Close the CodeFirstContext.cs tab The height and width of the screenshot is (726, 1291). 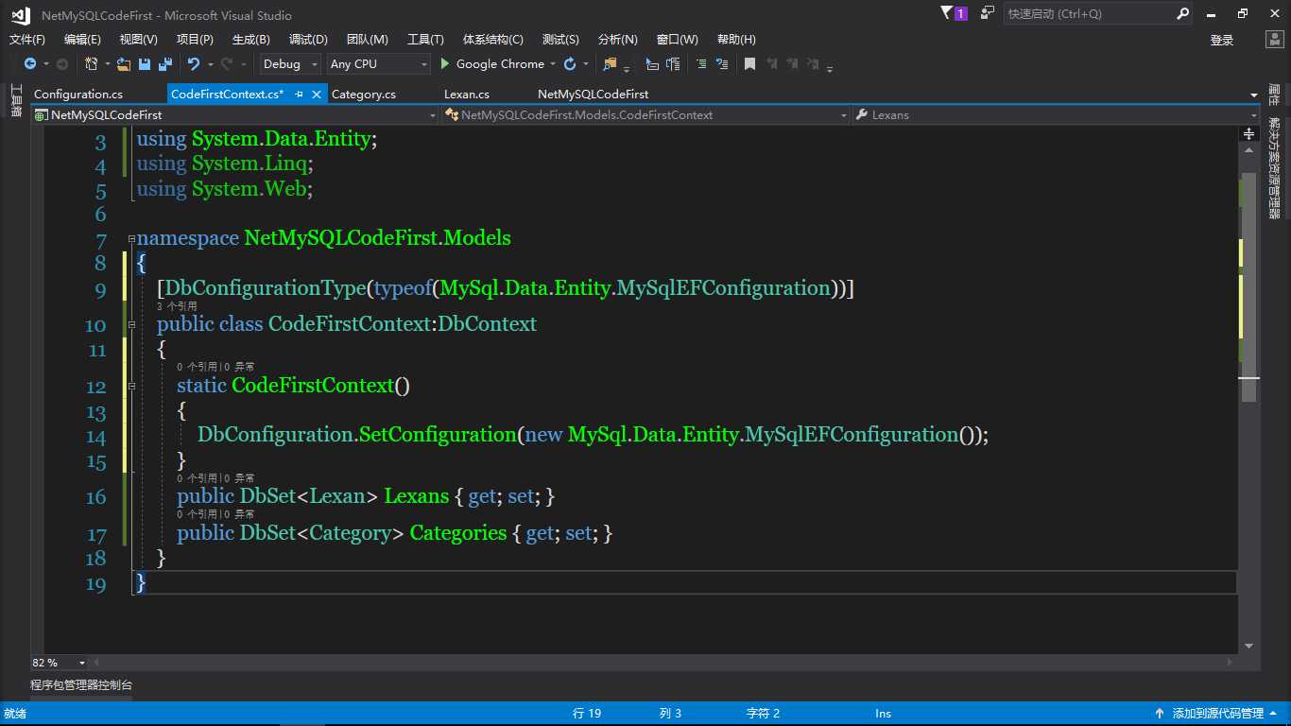(x=316, y=94)
